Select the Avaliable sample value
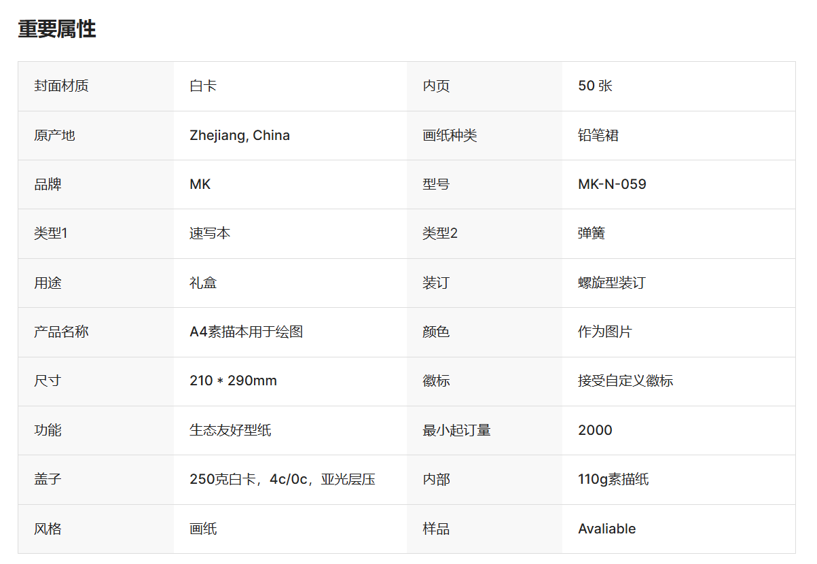The height and width of the screenshot is (564, 817). point(606,529)
